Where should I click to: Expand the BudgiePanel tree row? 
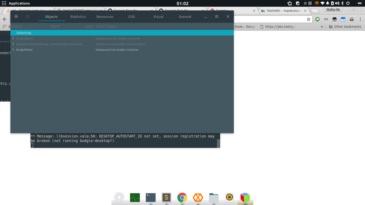[x=13, y=50]
